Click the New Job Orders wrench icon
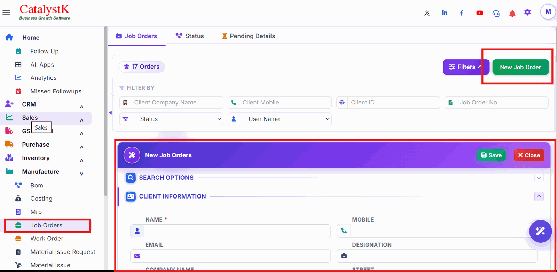Viewport: 557px width, 272px height. [x=132, y=155]
